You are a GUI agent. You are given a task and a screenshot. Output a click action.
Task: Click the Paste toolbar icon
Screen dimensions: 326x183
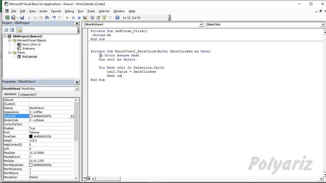pyautogui.click(x=41, y=18)
